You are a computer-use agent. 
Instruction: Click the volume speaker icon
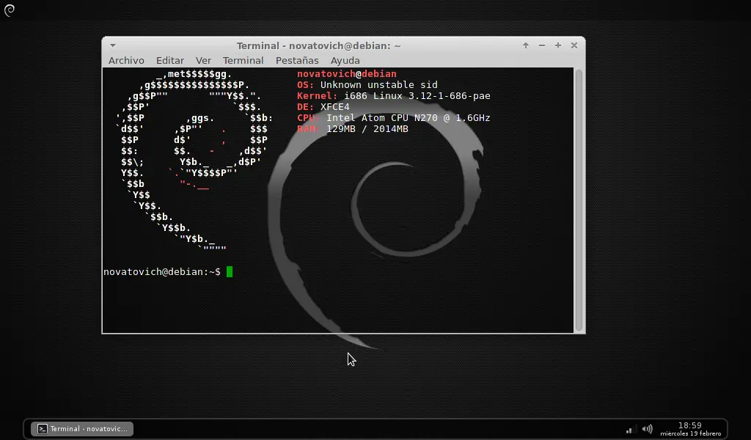coord(648,429)
